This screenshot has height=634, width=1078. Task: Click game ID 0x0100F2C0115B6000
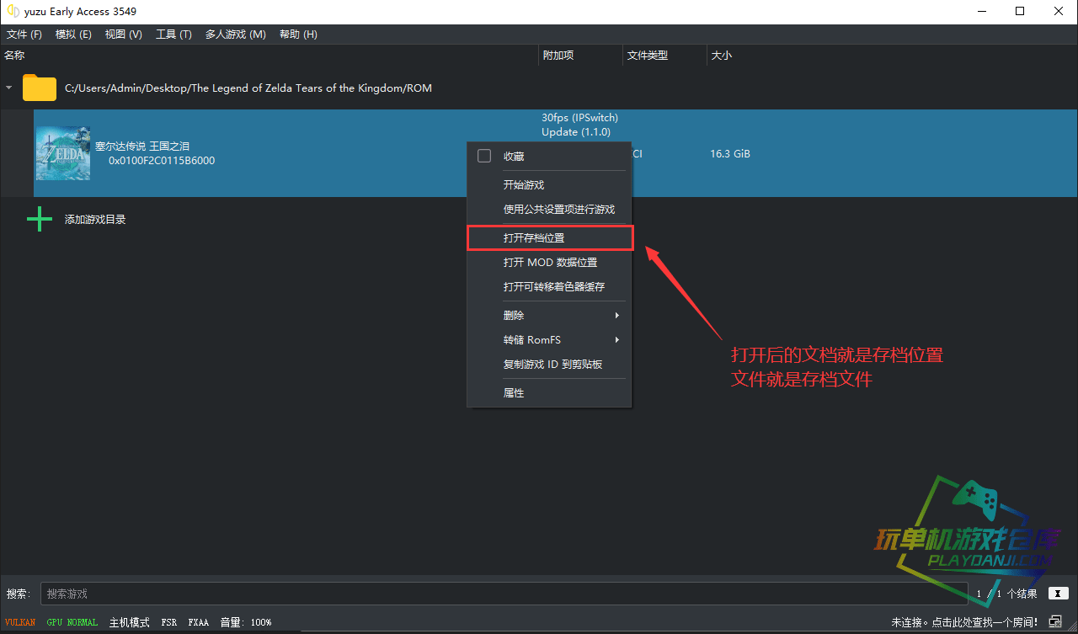tap(162, 161)
